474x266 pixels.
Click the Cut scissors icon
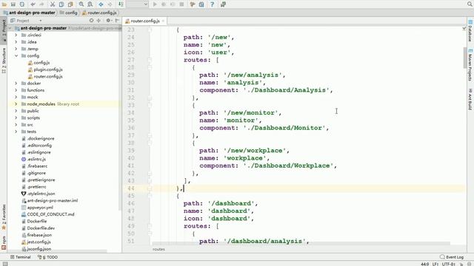[53, 4]
